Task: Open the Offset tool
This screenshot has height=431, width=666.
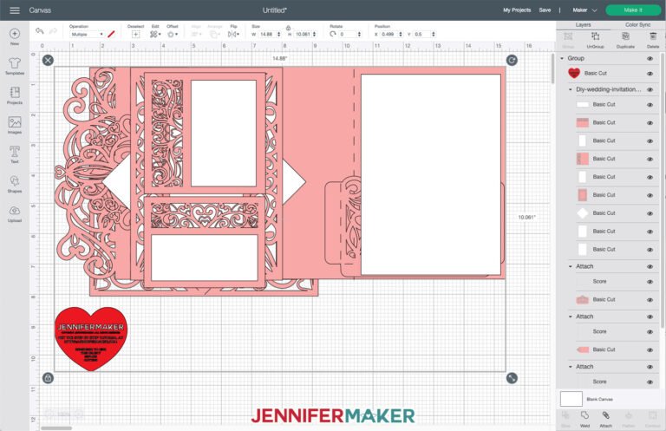Action: 172,34
